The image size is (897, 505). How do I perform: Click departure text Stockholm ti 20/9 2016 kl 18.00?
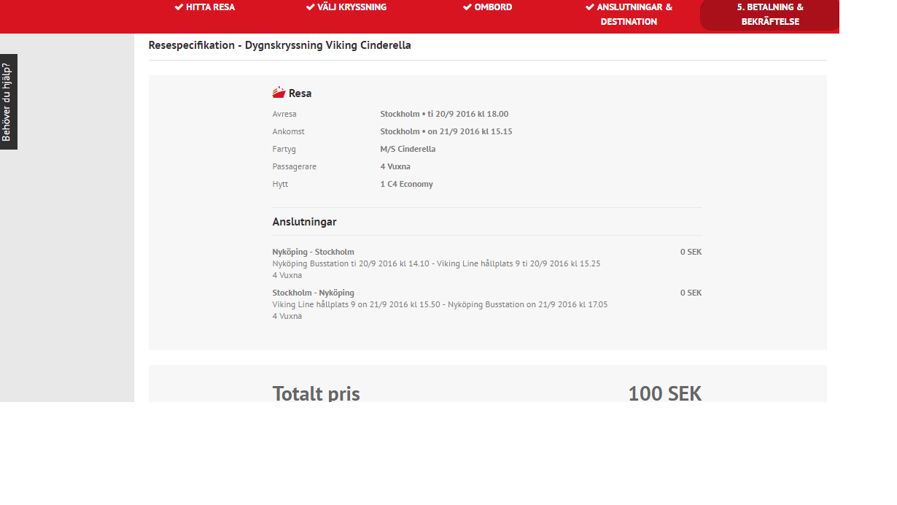(x=444, y=114)
